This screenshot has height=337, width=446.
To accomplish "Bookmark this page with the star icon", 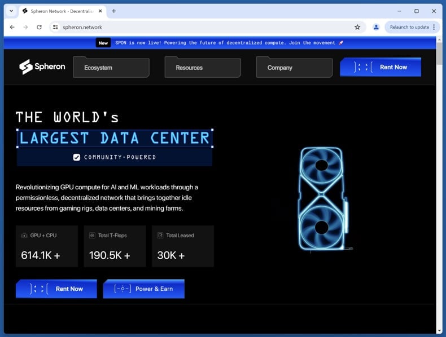I will point(357,27).
